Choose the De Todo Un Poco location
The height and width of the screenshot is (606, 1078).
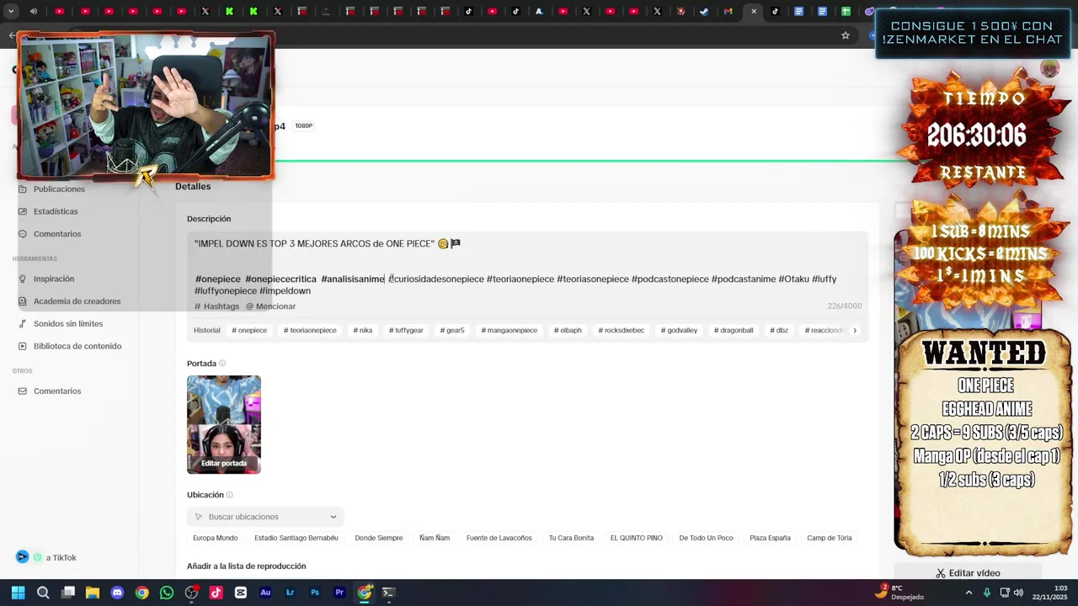tap(706, 538)
